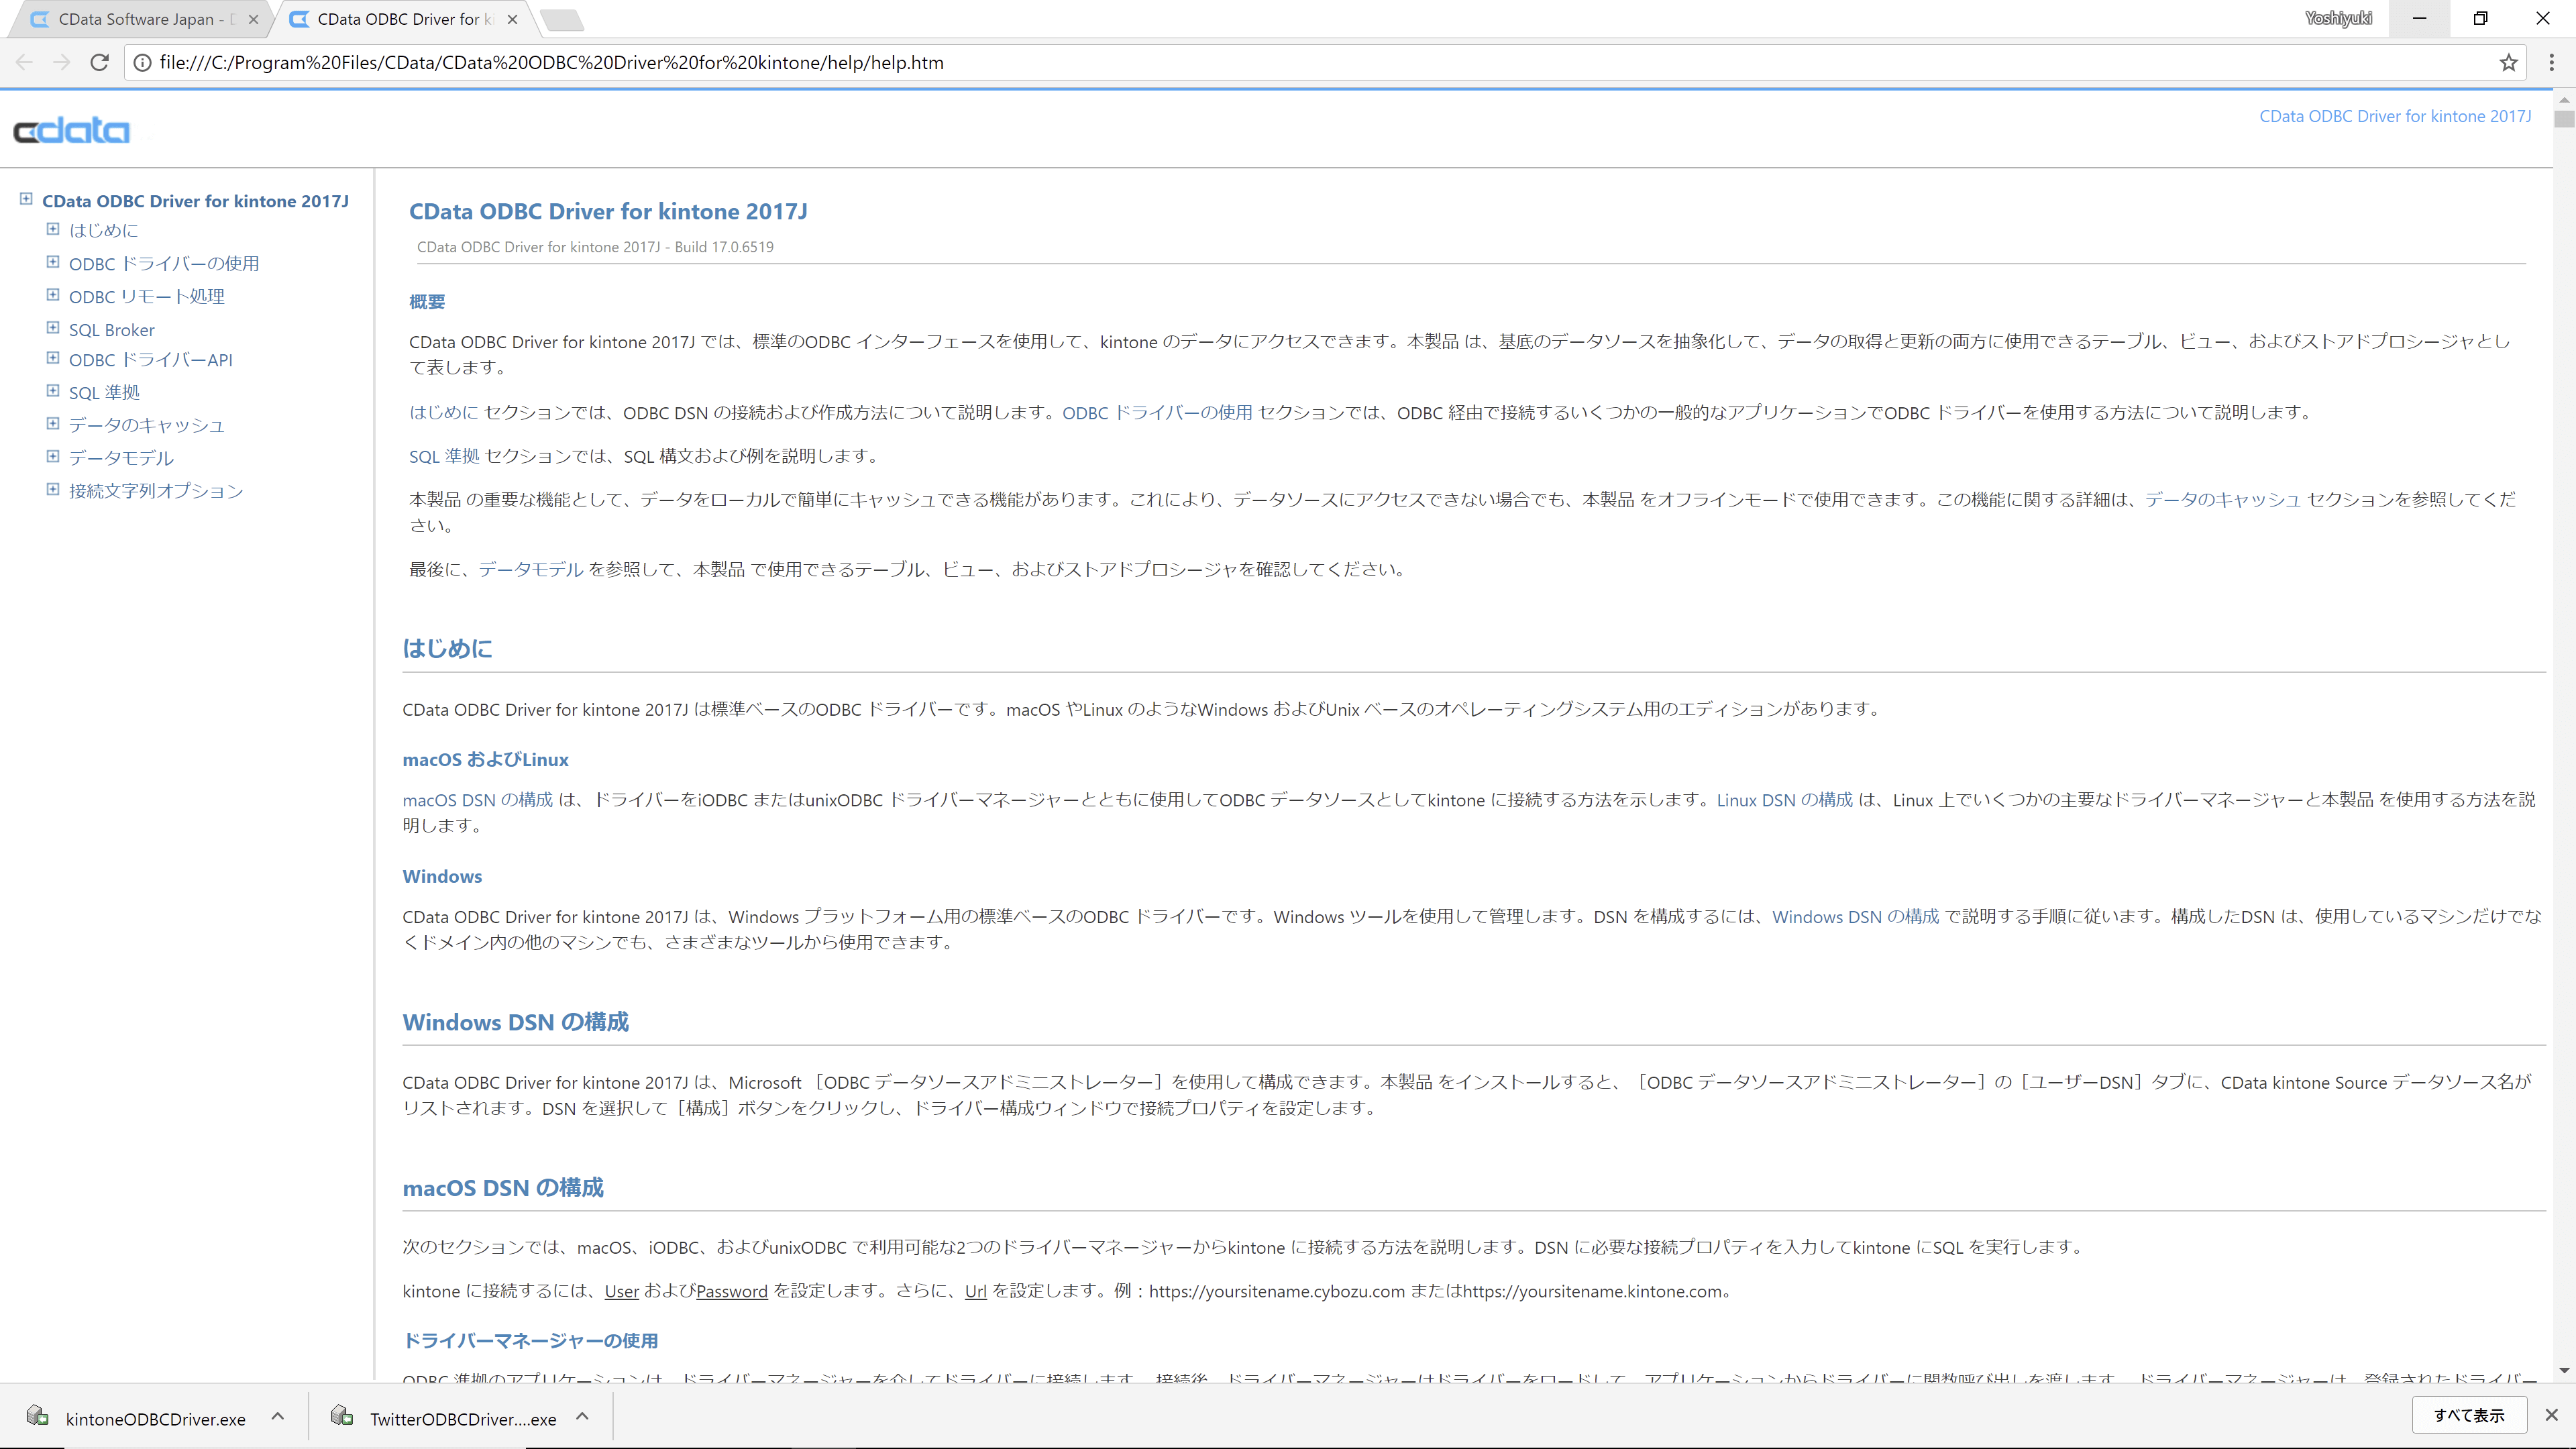The height and width of the screenshot is (1449, 2576).
Task: Close the CData Software Japan tab
Action: 253,19
